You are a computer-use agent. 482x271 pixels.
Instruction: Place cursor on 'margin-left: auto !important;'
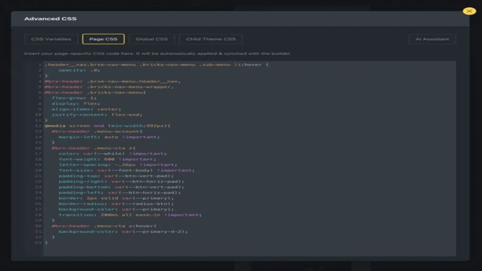coord(109,137)
